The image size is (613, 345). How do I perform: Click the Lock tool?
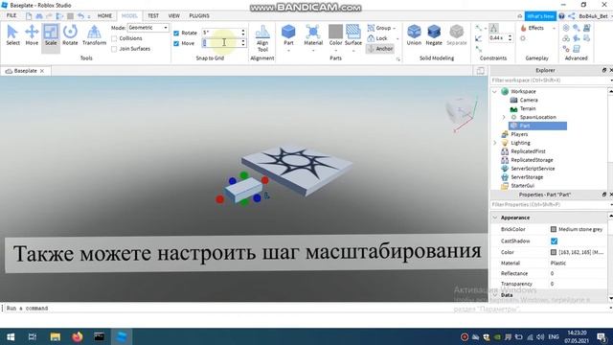[377, 38]
